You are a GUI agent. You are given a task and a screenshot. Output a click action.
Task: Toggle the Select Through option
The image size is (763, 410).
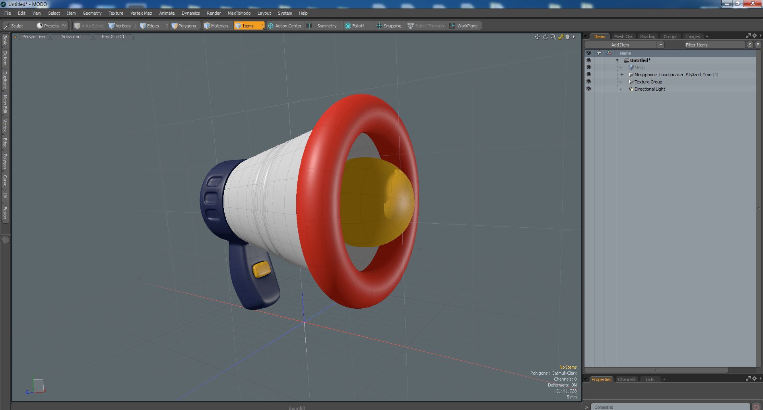[x=426, y=26]
